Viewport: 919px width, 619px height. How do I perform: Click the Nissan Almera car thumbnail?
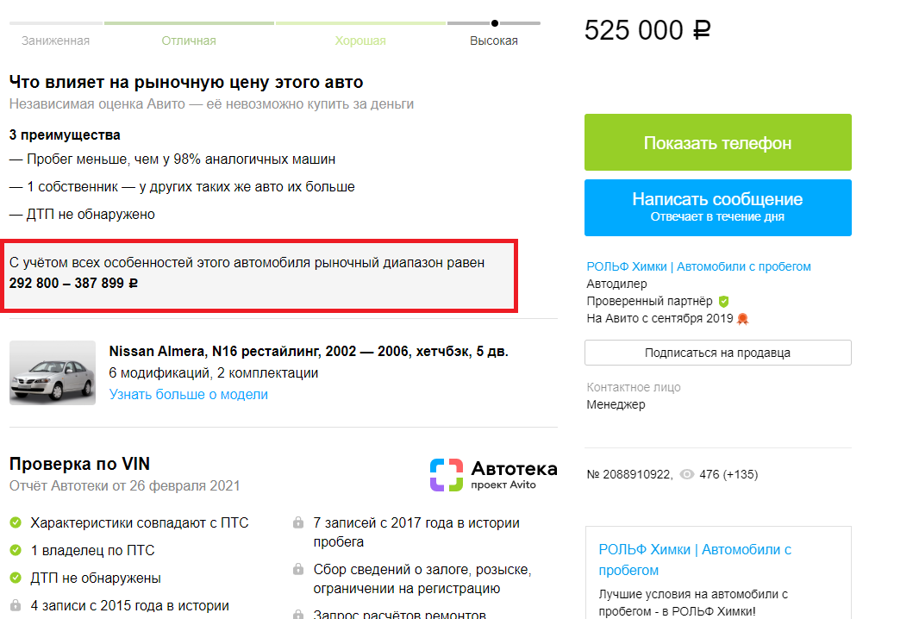(53, 372)
